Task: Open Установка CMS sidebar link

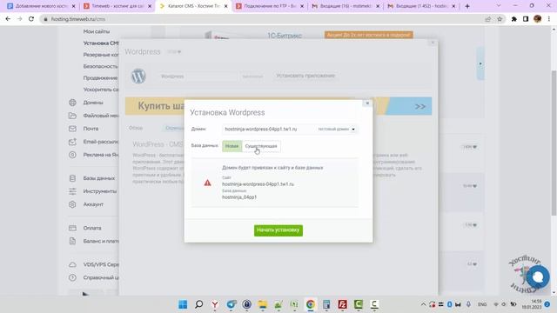Action: 101,43
